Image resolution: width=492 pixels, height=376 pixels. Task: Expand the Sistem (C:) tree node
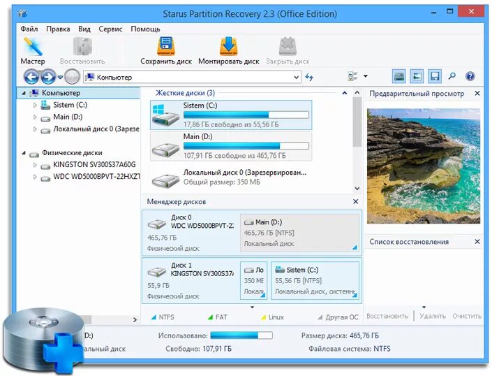(x=35, y=106)
